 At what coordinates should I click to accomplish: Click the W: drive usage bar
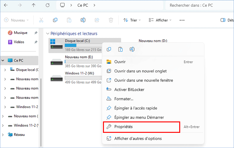83,78
